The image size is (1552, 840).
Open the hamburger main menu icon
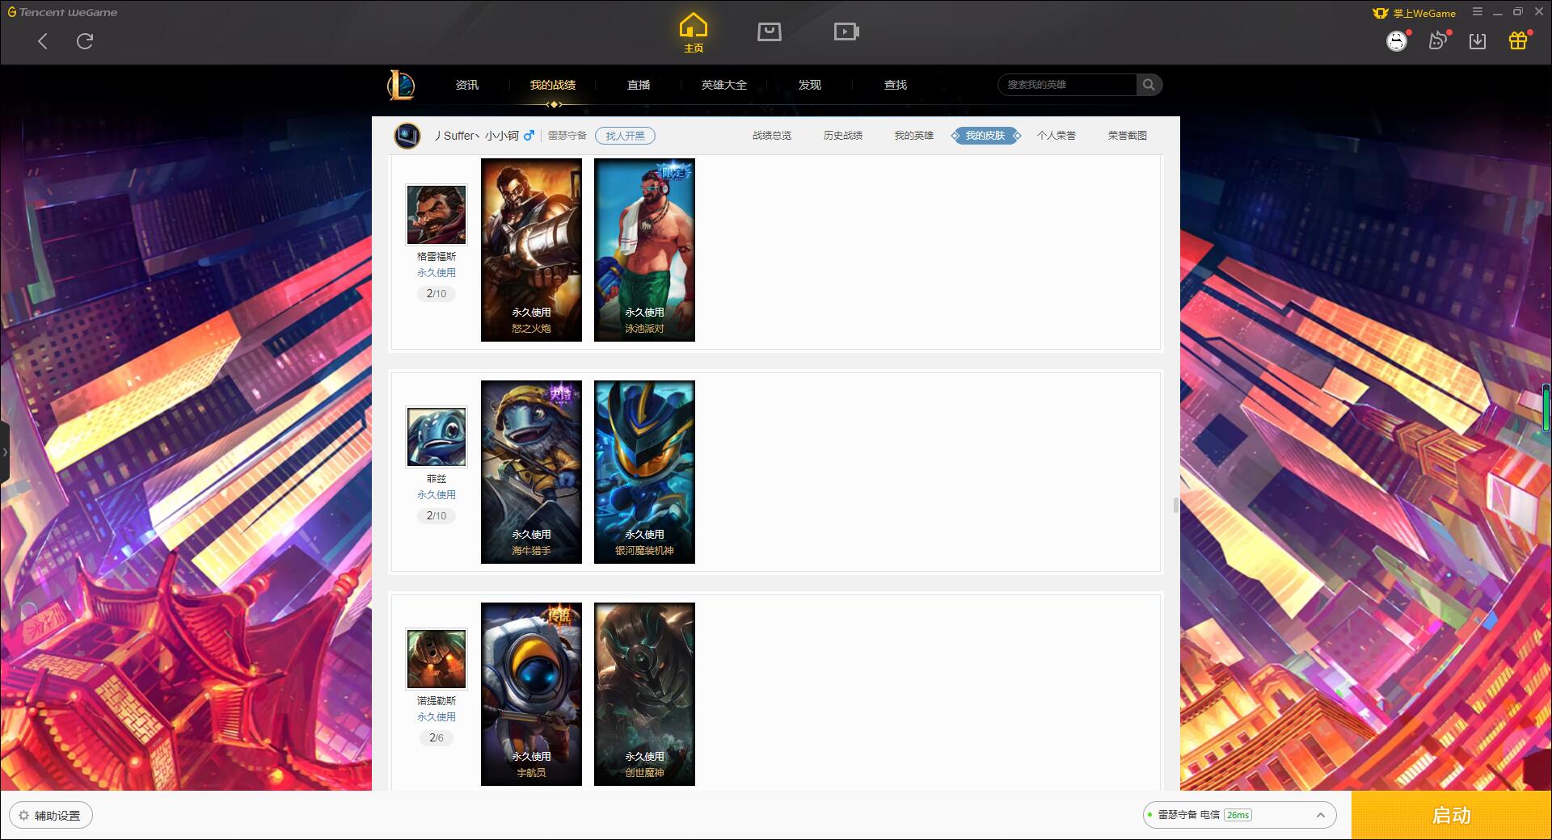click(1478, 12)
